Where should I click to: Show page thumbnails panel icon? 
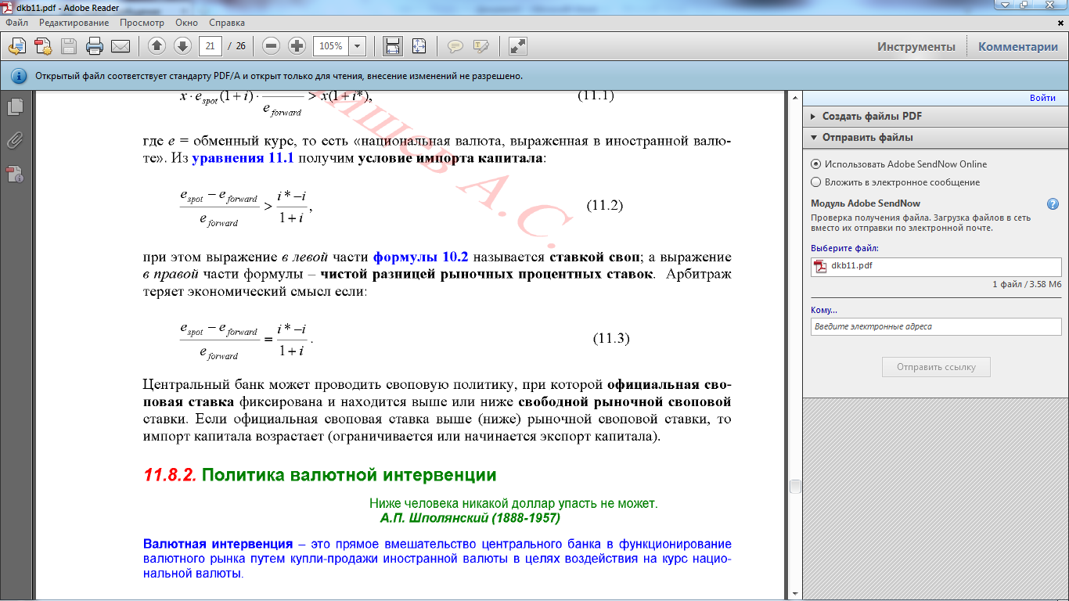[x=15, y=106]
